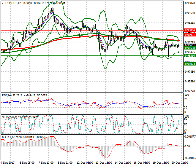Select the 12 Dec 05:00 time axis label
Image resolution: width=196 pixels, height=166 pixels.
pos(85,163)
